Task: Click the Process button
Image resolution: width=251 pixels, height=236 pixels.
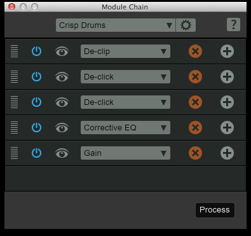Action: [215, 210]
